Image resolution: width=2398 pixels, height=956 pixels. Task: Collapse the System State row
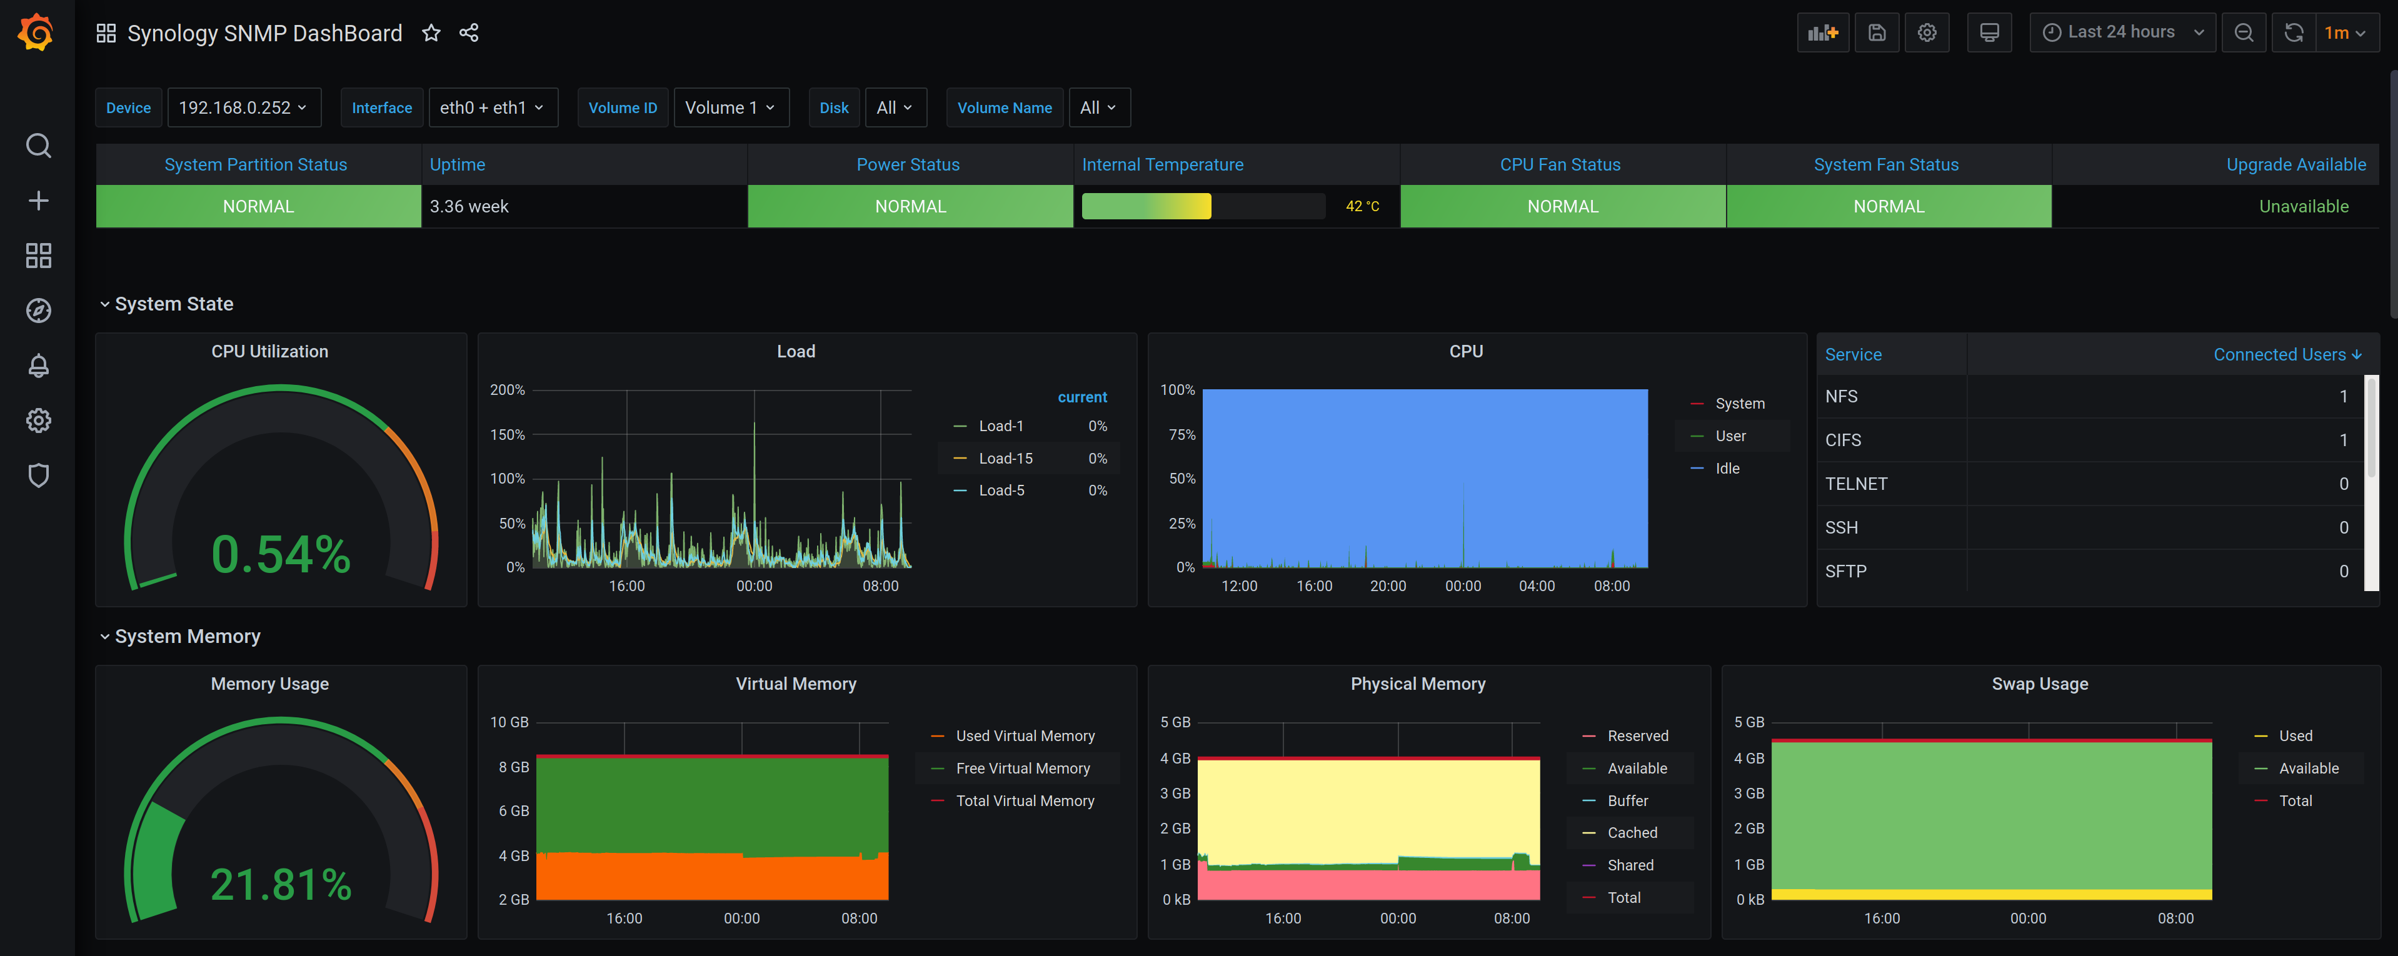[x=173, y=304]
